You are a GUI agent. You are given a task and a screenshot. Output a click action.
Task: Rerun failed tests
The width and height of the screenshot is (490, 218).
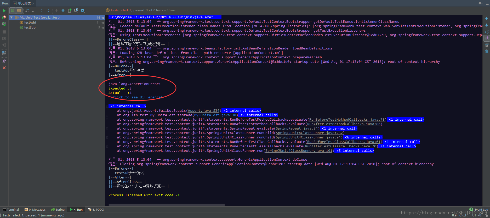pos(4,17)
